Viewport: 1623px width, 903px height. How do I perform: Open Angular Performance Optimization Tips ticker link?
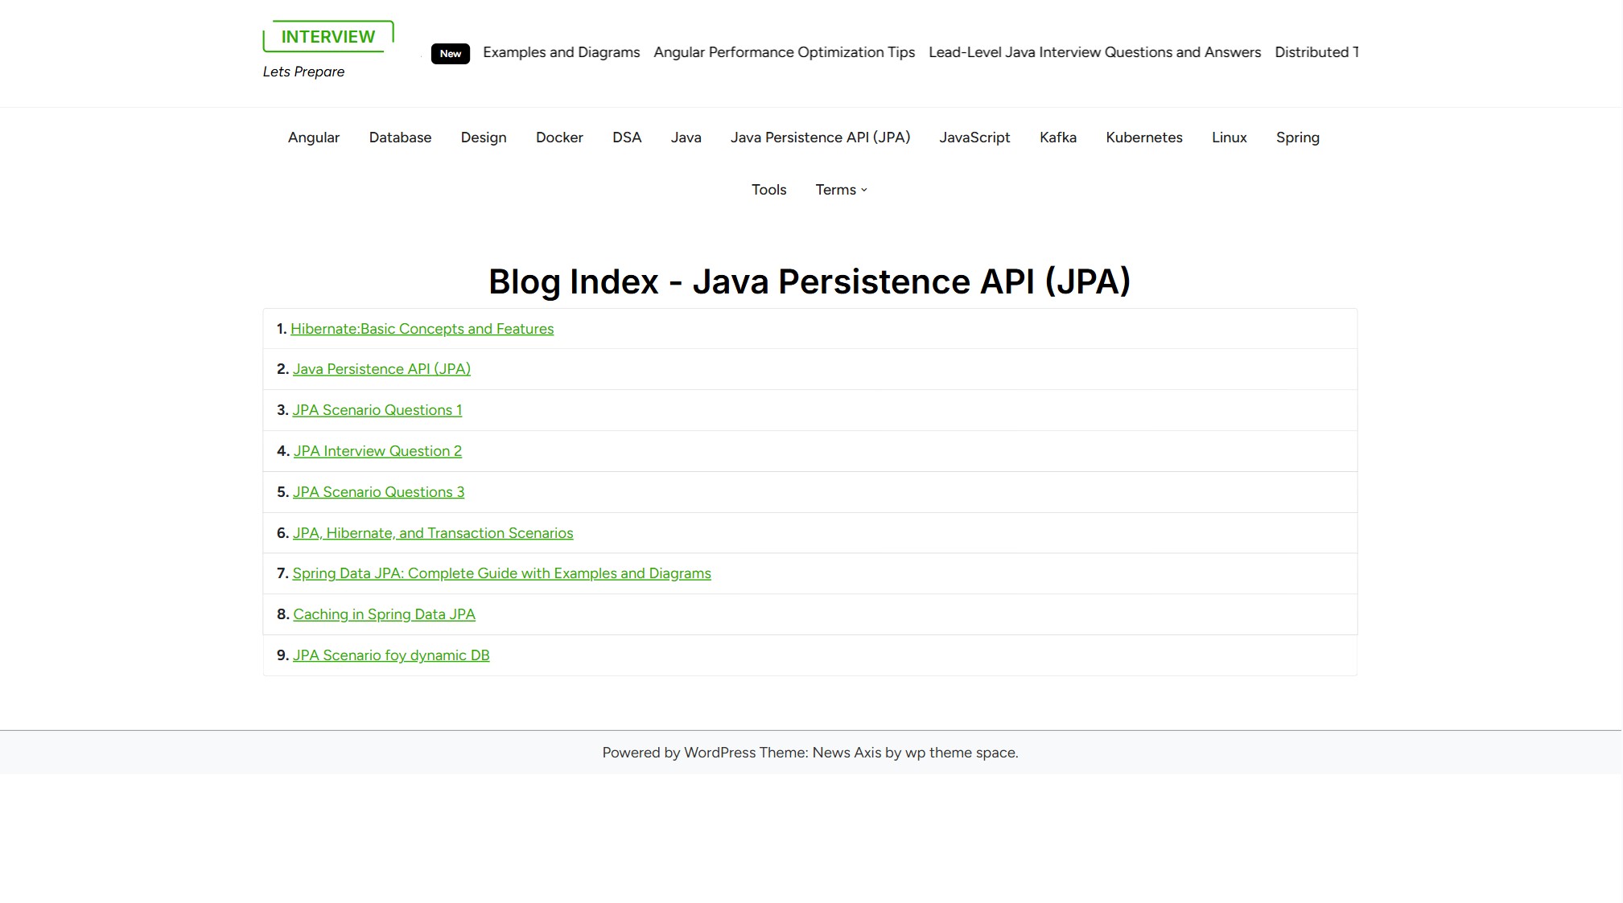pos(784,52)
